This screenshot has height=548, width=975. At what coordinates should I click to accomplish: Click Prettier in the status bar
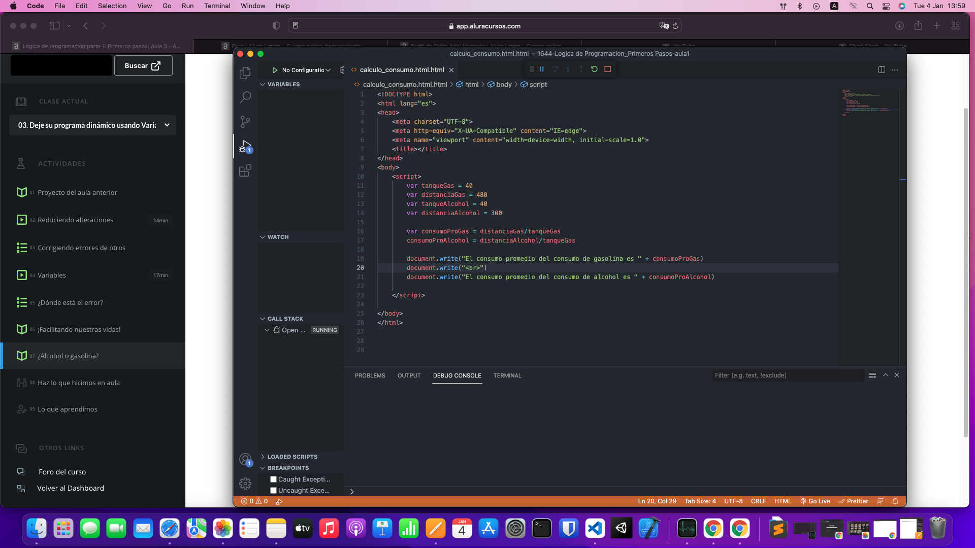tap(854, 501)
